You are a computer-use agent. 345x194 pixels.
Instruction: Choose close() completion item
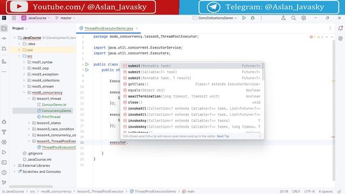[191, 102]
